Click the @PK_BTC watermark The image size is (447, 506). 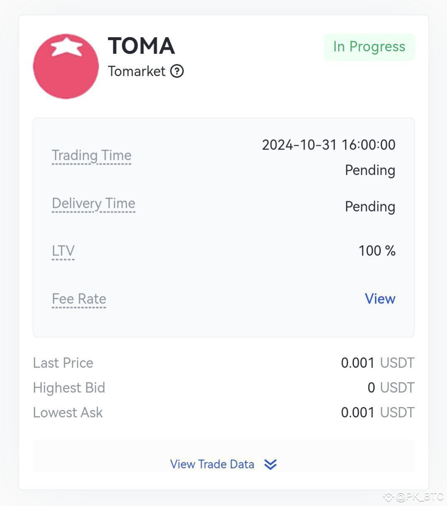click(414, 496)
